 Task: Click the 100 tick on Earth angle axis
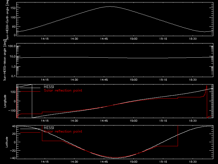13,17
